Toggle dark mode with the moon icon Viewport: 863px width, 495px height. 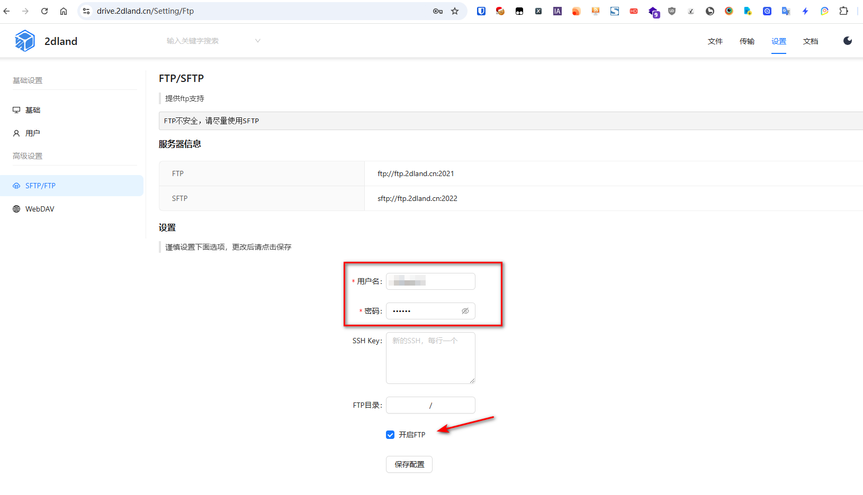[x=848, y=40]
